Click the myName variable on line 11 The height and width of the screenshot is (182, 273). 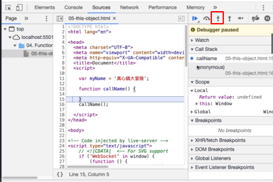97,78
